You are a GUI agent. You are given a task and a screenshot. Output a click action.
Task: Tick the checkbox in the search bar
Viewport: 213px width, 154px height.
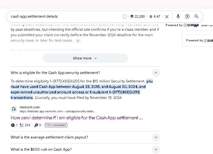tap(125, 16)
